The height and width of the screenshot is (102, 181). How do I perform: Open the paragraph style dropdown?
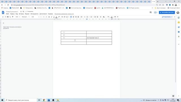[x=26, y=17]
